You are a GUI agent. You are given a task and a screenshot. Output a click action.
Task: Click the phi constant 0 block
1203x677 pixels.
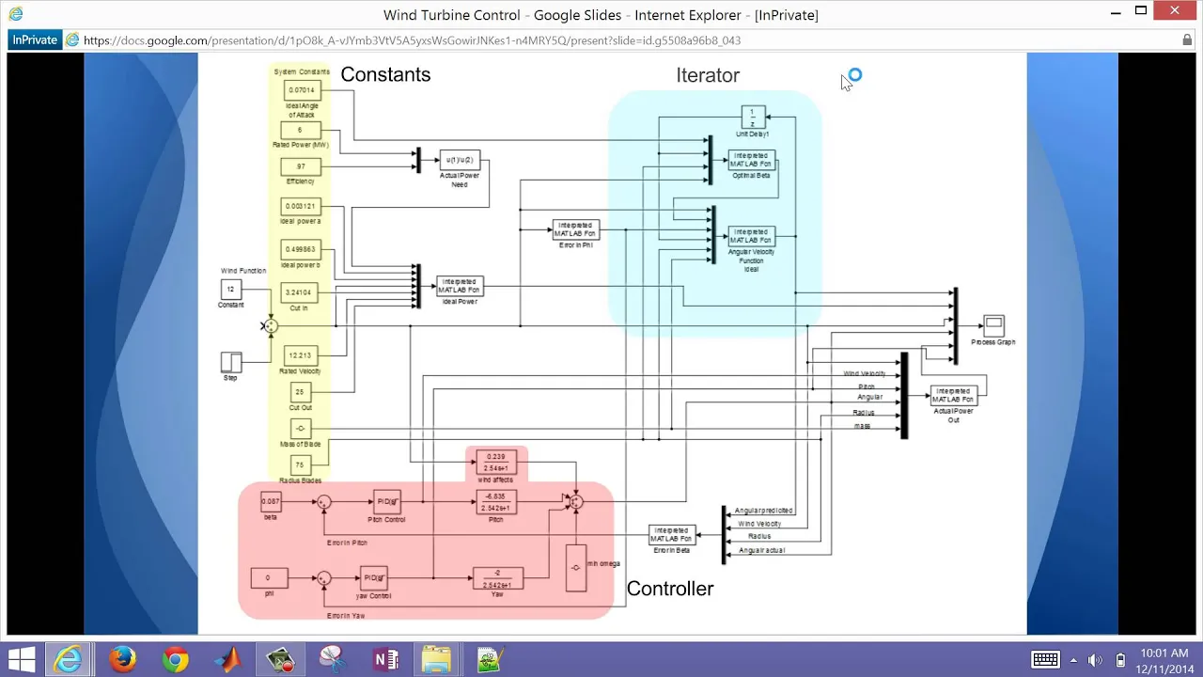(269, 577)
